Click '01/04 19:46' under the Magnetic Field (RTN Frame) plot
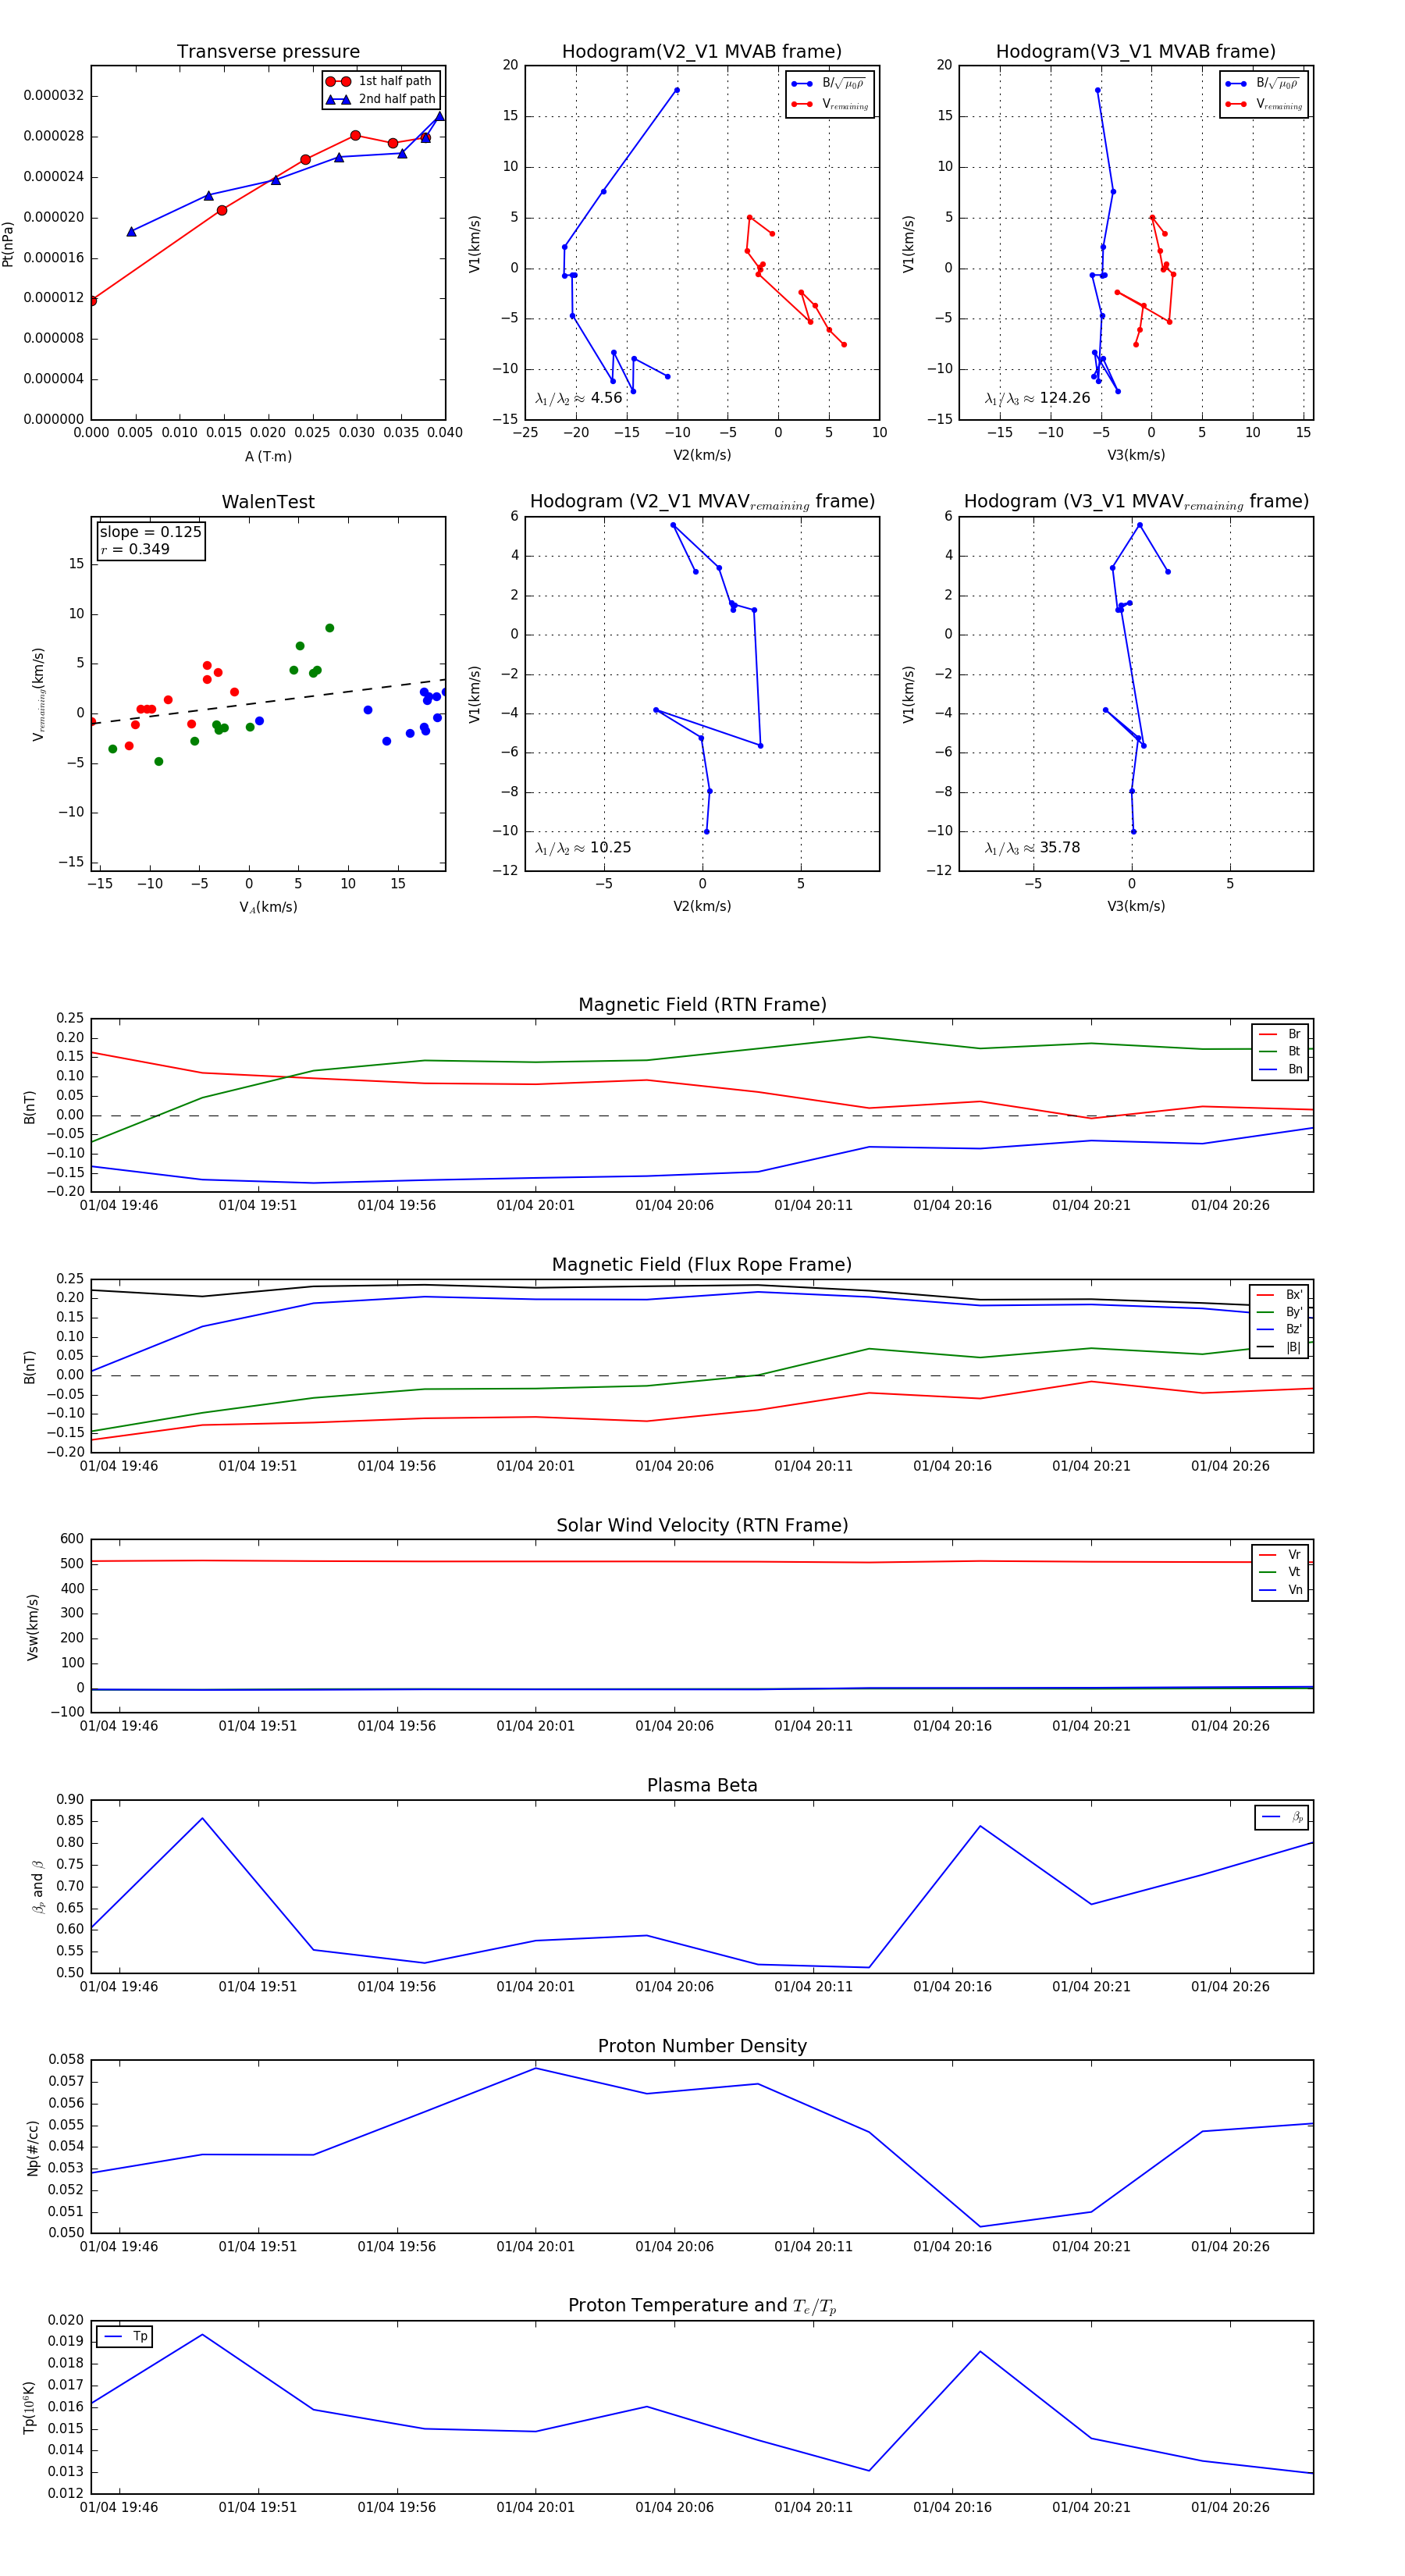 pyautogui.click(x=119, y=1205)
